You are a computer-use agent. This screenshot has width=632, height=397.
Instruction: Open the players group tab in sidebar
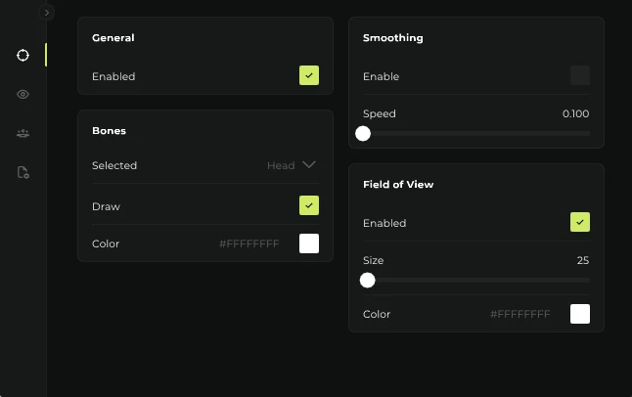tap(23, 133)
